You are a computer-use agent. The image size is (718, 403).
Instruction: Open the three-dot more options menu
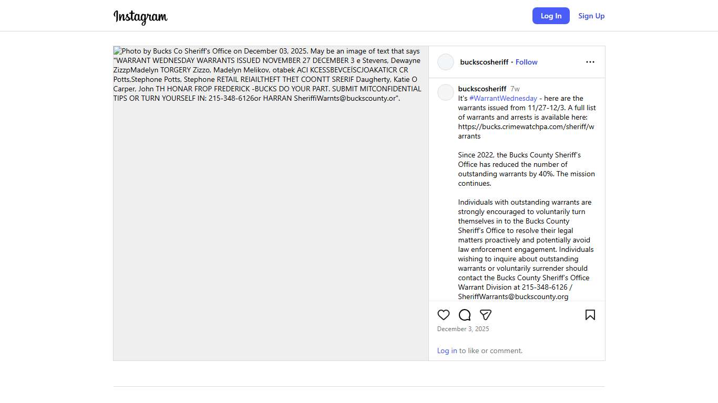pos(590,62)
